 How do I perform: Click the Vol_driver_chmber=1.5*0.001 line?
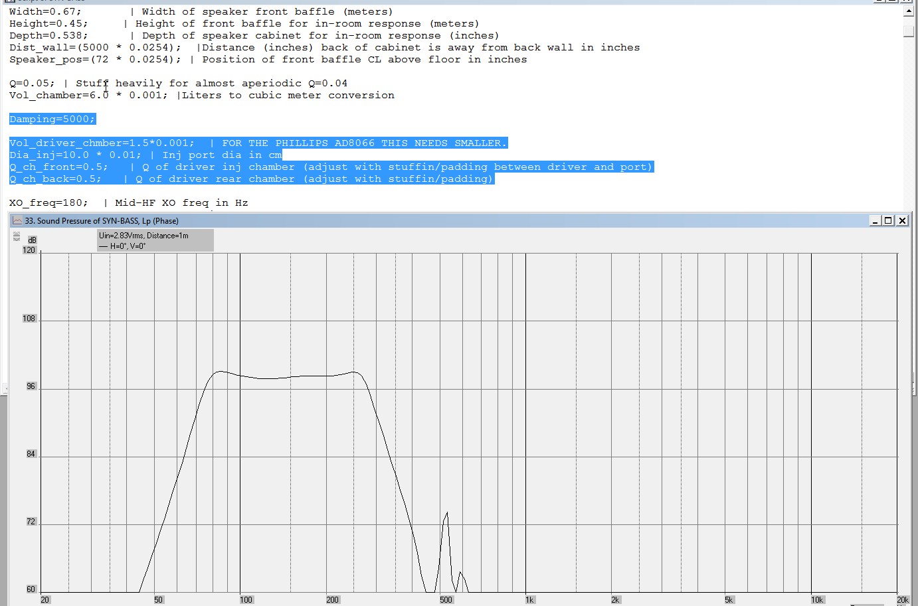point(258,143)
